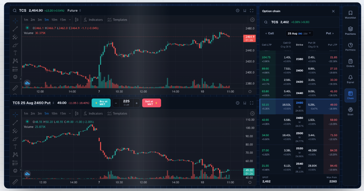The height and width of the screenshot is (191, 364).
Task: Click the search icon beside TCS in top chart
Action: click(x=15, y=11)
